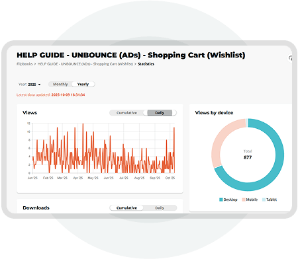Screen dimensions: 298x259
Task: Open the Year 2025 dropdown
Action: 30,85
